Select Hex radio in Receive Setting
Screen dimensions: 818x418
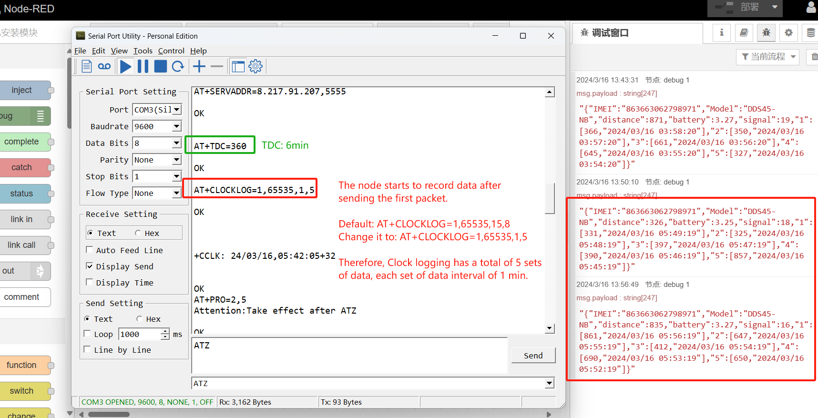(138, 233)
